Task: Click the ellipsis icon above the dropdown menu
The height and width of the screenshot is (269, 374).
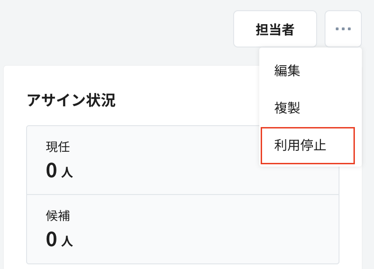Action: coord(343,28)
